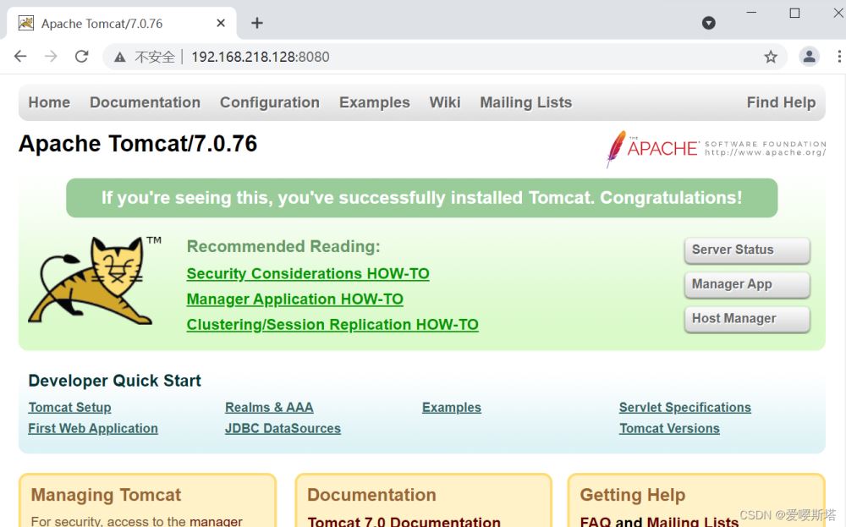Click the Getting Help heading

(632, 495)
